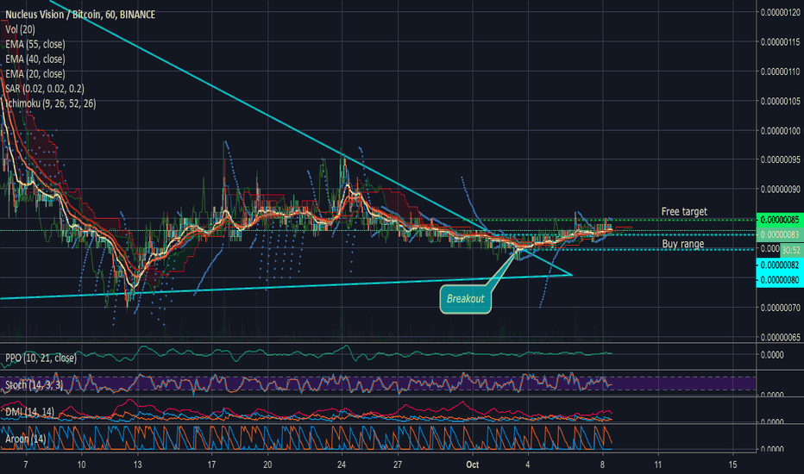This screenshot has width=804, height=474.
Task: Select the Aroon (14) indicator label
Action: click(x=25, y=439)
